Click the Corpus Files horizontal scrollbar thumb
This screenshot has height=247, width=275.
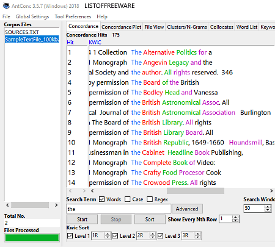coord(30,205)
